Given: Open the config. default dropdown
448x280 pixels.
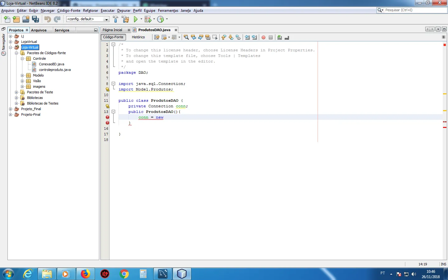Looking at the screenshot, I should coord(88,19).
